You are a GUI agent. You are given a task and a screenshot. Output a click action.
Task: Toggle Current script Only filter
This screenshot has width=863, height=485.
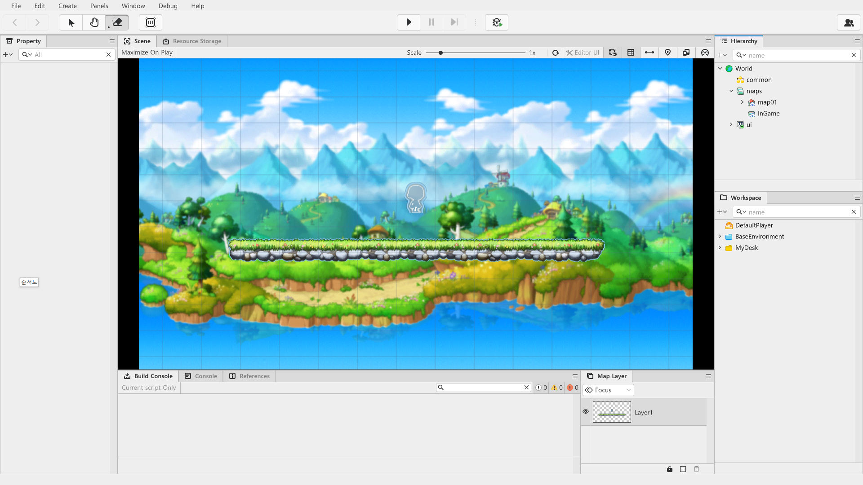(149, 388)
